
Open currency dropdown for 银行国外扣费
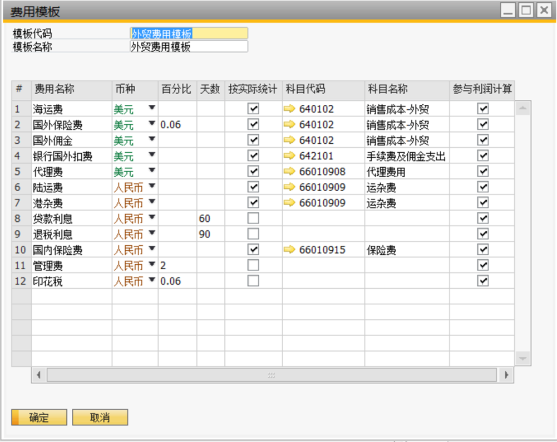coord(152,154)
